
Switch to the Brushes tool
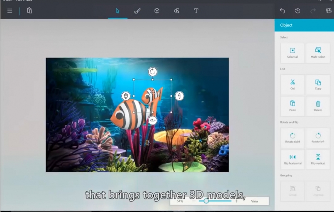click(x=137, y=11)
